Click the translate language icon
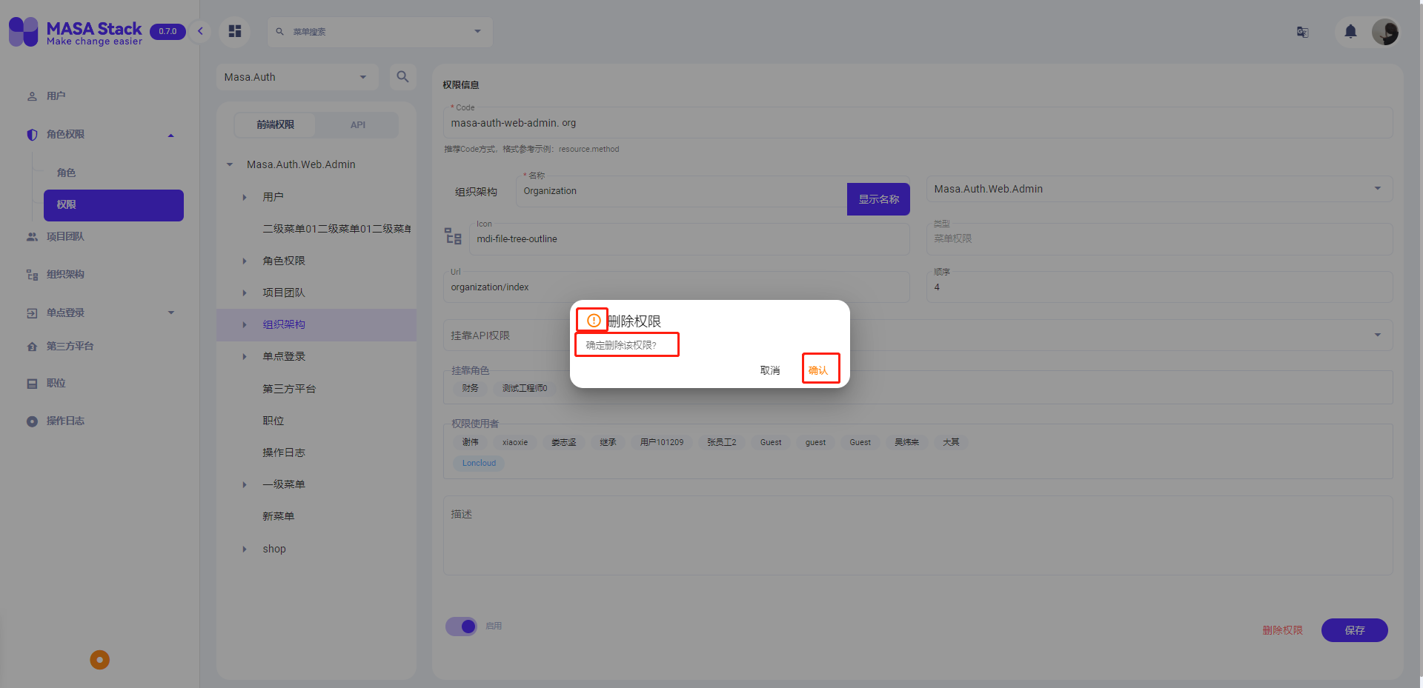Image resolution: width=1423 pixels, height=688 pixels. click(1302, 32)
